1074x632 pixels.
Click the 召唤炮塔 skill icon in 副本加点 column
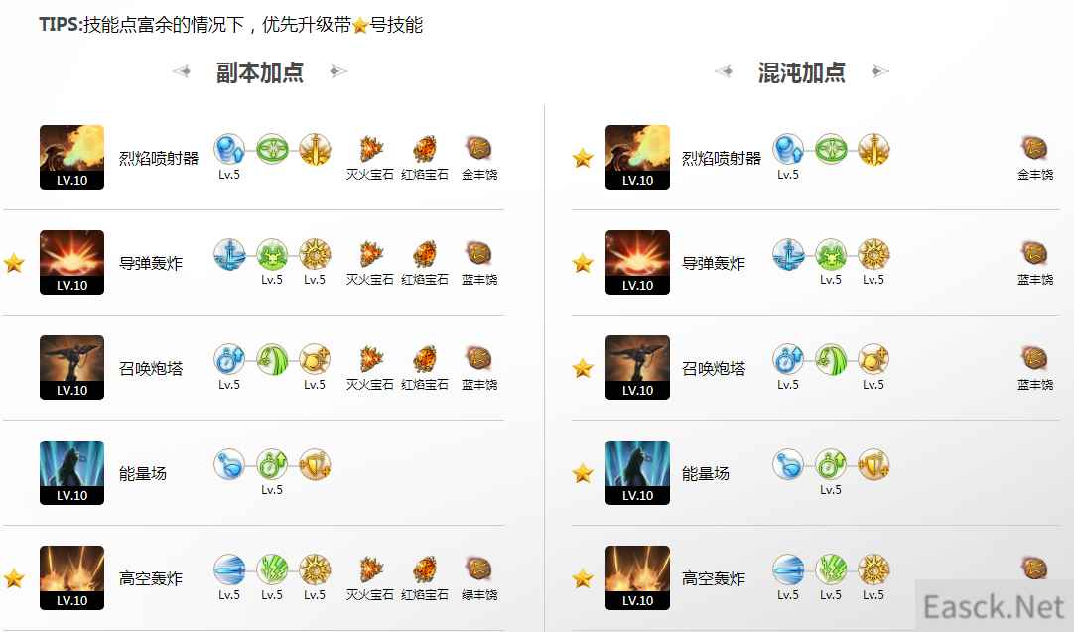tap(71, 368)
